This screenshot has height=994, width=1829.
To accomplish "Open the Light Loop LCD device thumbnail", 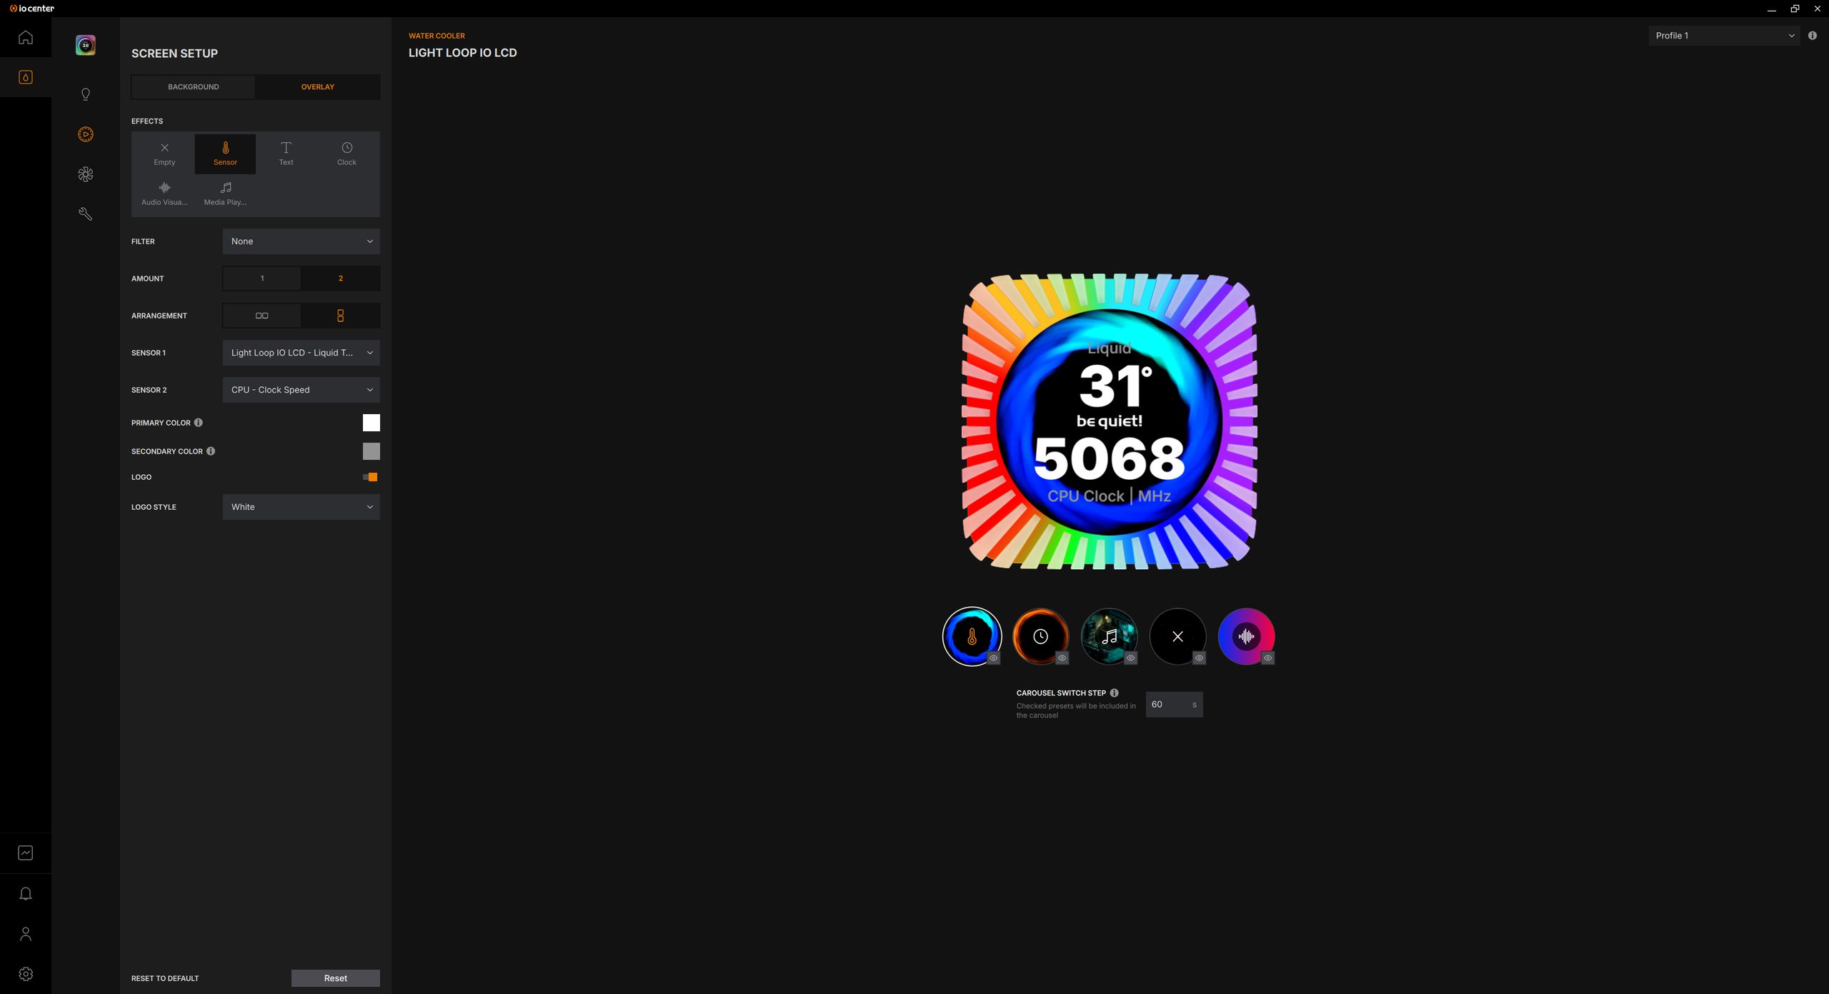I will click(x=86, y=46).
